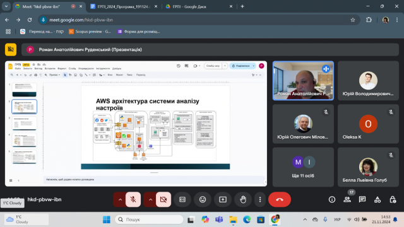The image size is (404, 227).
Task: Open the weather widget showing 1°C Cloudy
Action: (x=27, y=219)
